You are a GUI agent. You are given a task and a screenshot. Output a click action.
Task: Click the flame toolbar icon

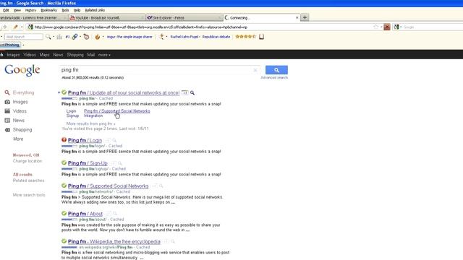[x=97, y=37]
